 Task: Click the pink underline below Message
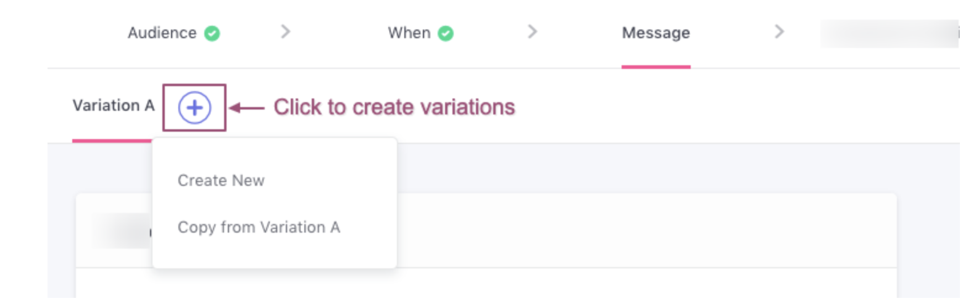[656, 66]
